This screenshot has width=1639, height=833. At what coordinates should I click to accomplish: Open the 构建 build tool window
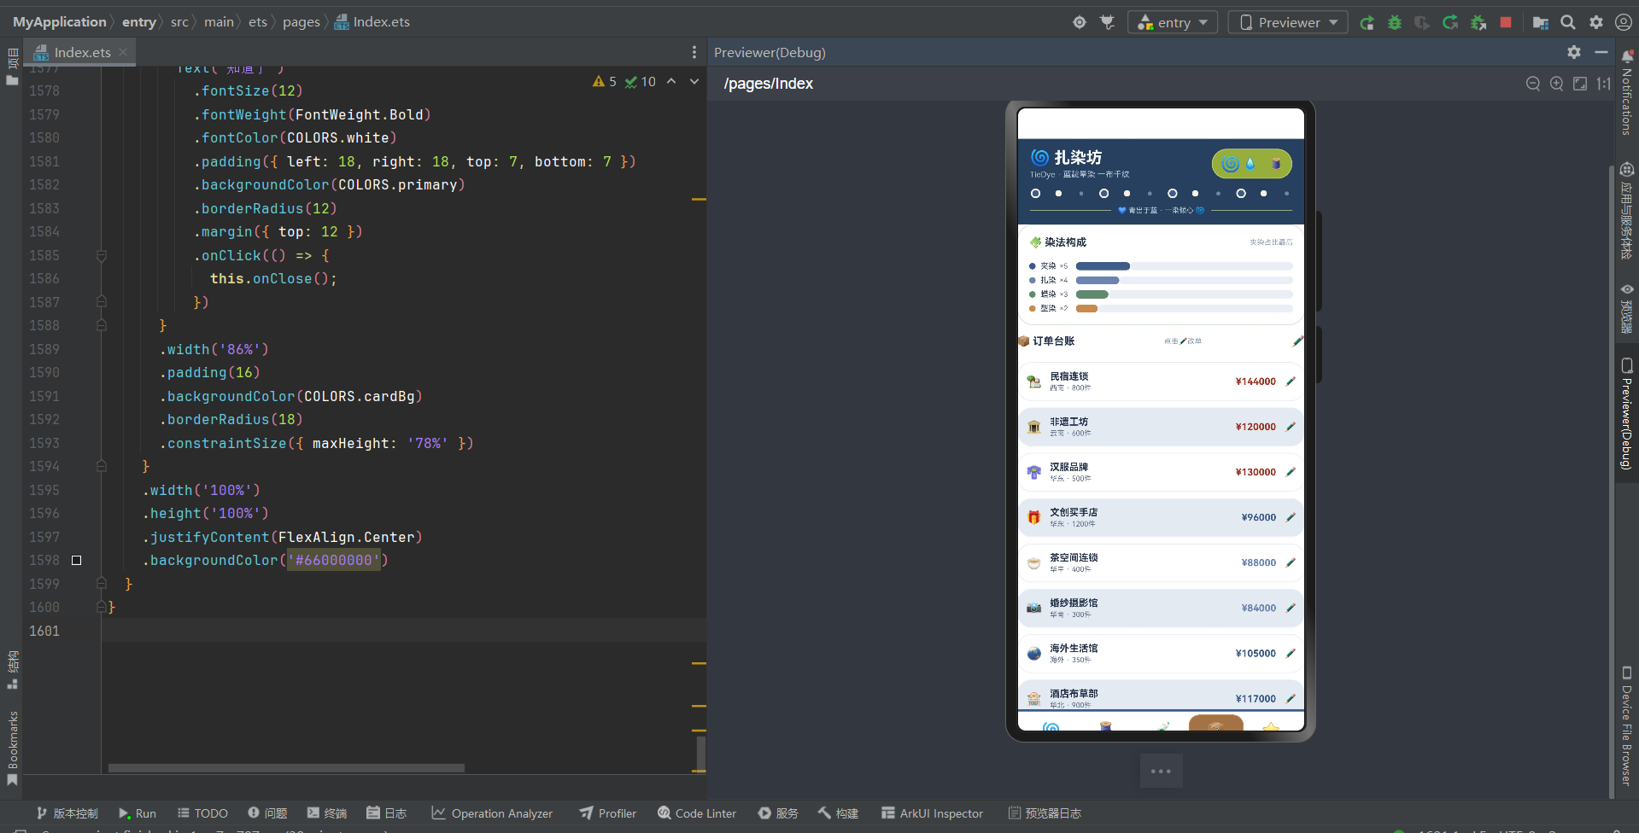pyautogui.click(x=838, y=813)
